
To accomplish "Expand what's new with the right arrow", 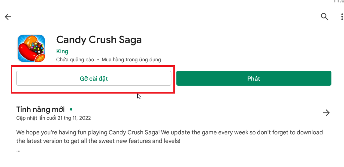I will pos(326,113).
